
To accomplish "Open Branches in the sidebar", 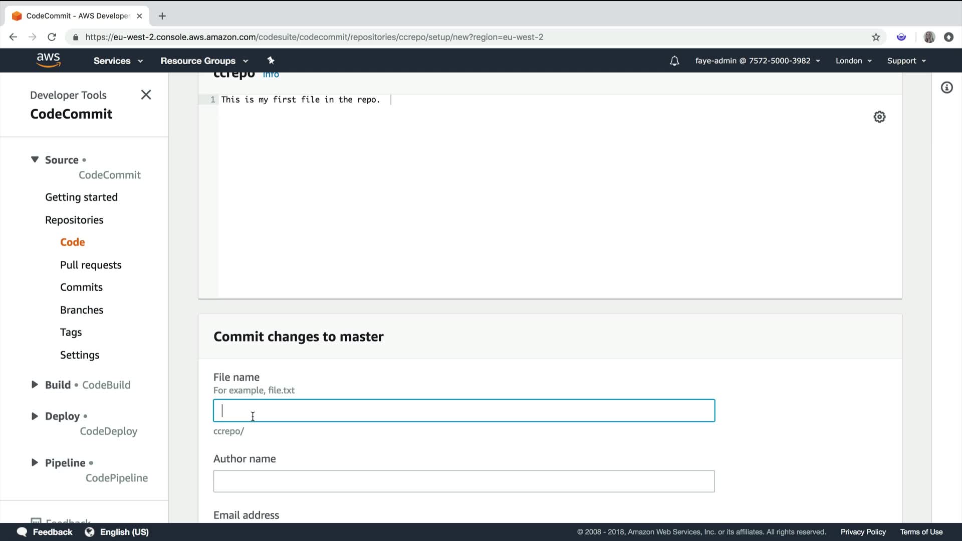I will tap(82, 310).
